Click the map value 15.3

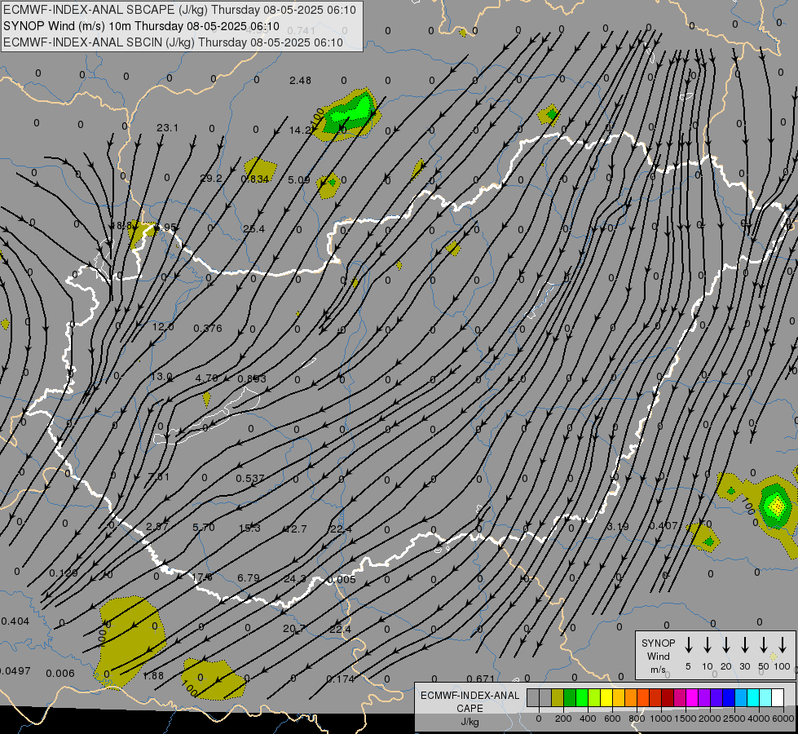point(250,528)
